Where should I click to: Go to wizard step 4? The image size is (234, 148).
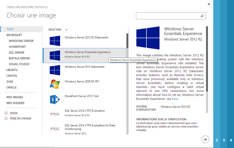[x=231, y=140]
